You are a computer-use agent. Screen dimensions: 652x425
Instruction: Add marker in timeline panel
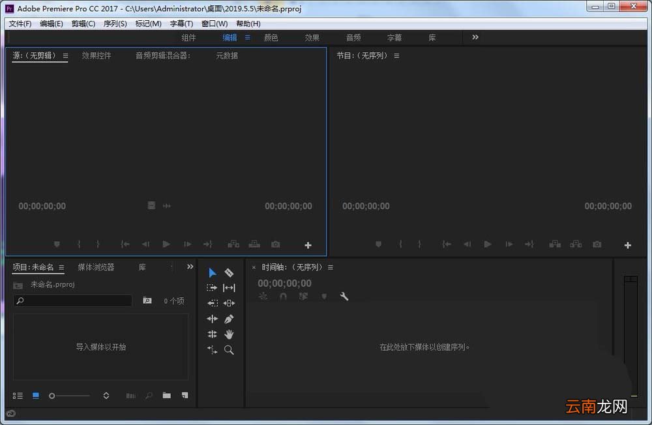pyautogui.click(x=324, y=297)
